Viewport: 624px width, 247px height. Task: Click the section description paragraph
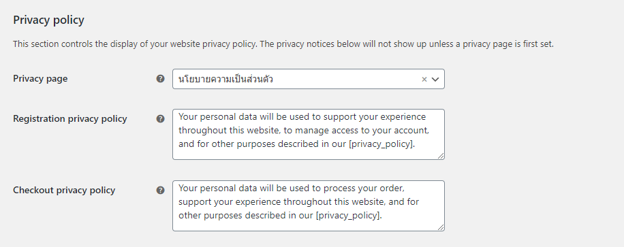(x=283, y=44)
